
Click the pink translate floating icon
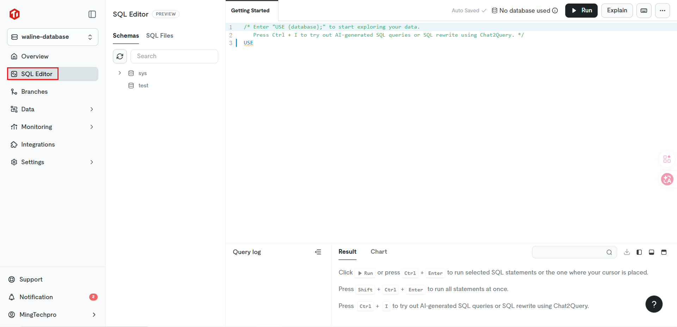[667, 179]
